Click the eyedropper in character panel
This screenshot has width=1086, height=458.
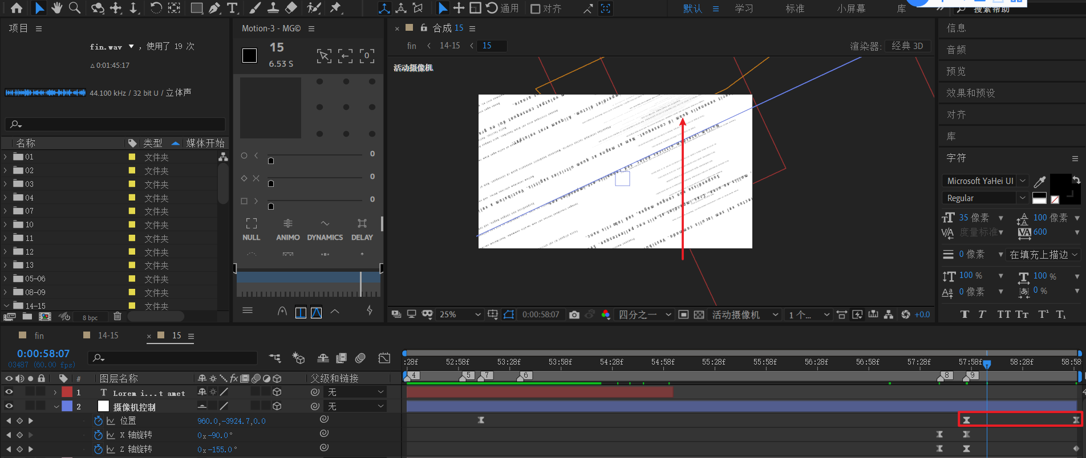coord(1040,182)
